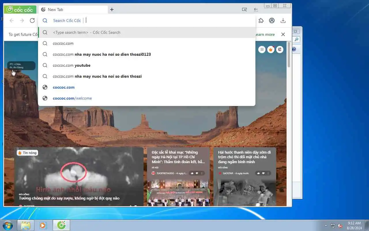The width and height of the screenshot is (369, 231).
Task: Open the new tab customize sliders icon
Action: [x=280, y=49]
